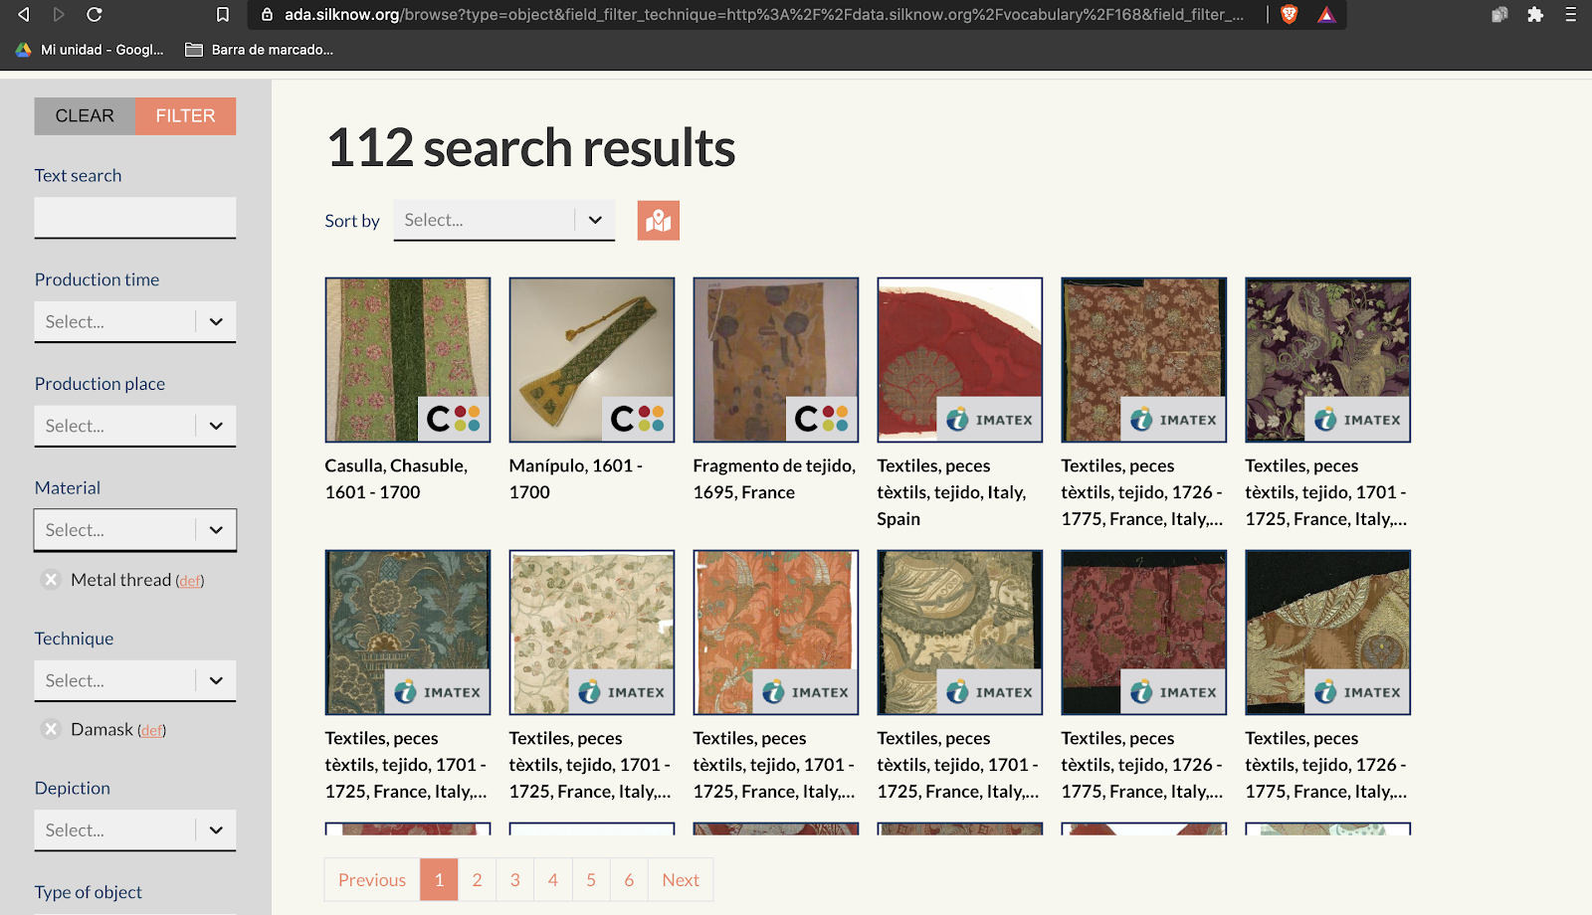Expand the Production time dropdown
This screenshot has height=915, width=1592.
point(135,321)
